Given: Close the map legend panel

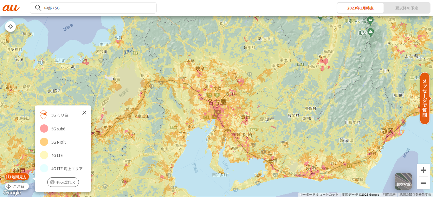Looking at the screenshot, I should pyautogui.click(x=84, y=113).
